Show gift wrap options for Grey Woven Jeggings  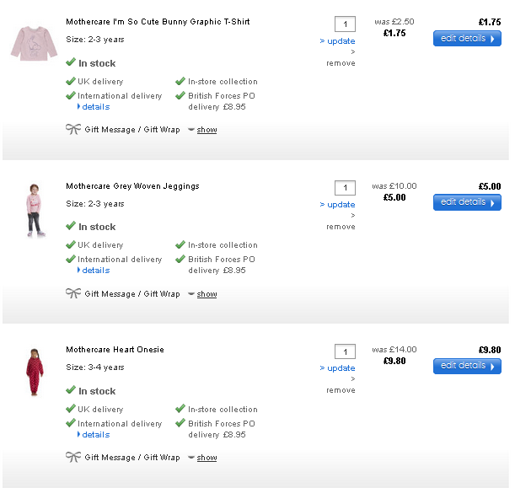[x=207, y=294]
